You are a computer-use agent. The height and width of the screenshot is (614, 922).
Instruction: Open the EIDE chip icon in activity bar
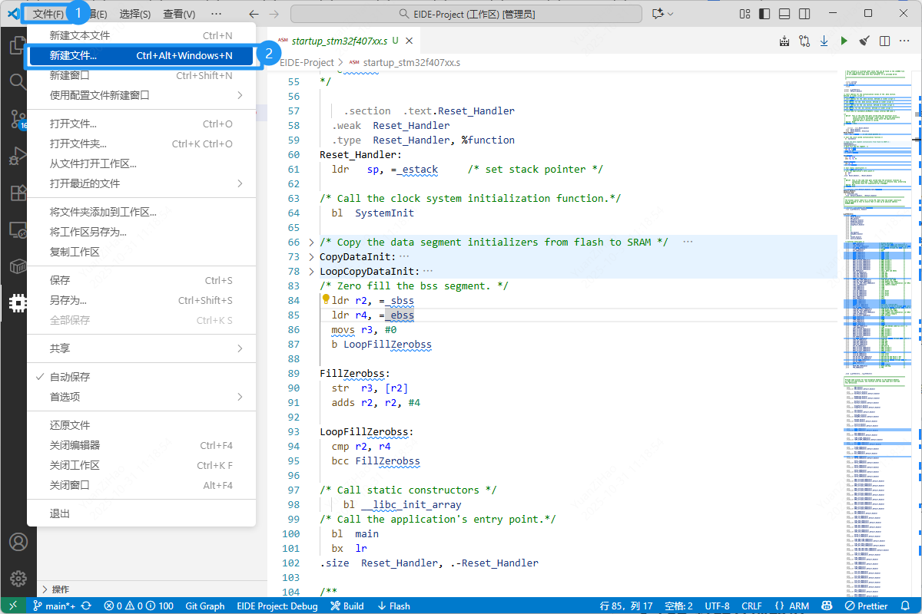click(x=18, y=303)
